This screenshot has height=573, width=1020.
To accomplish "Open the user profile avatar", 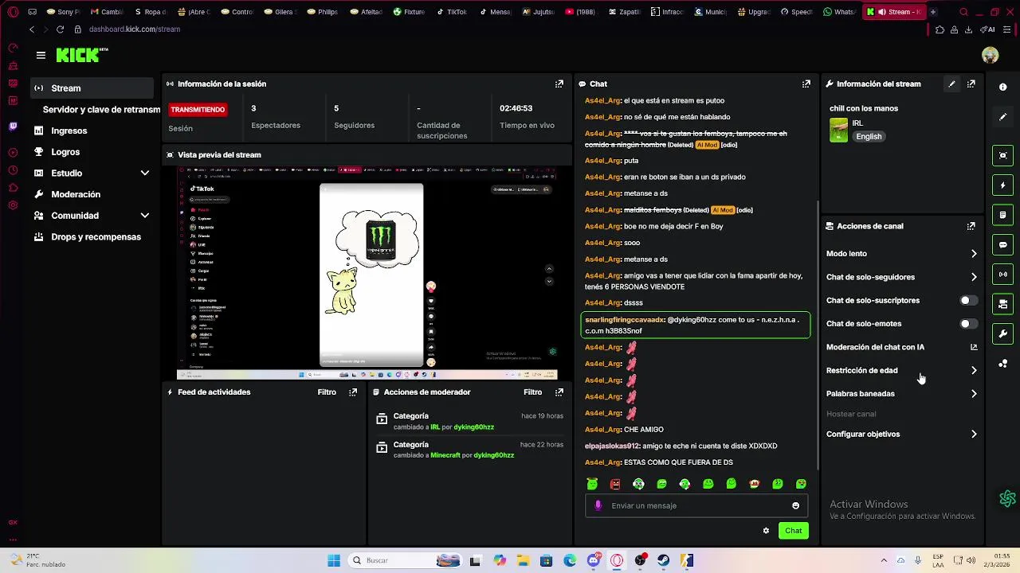I will click(x=991, y=55).
